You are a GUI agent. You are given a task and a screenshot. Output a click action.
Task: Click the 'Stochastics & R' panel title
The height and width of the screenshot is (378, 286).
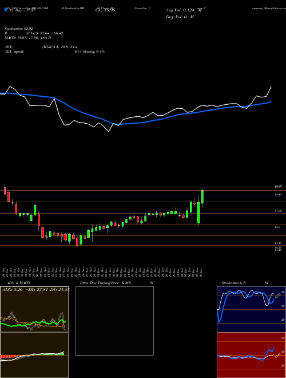[x=233, y=283]
